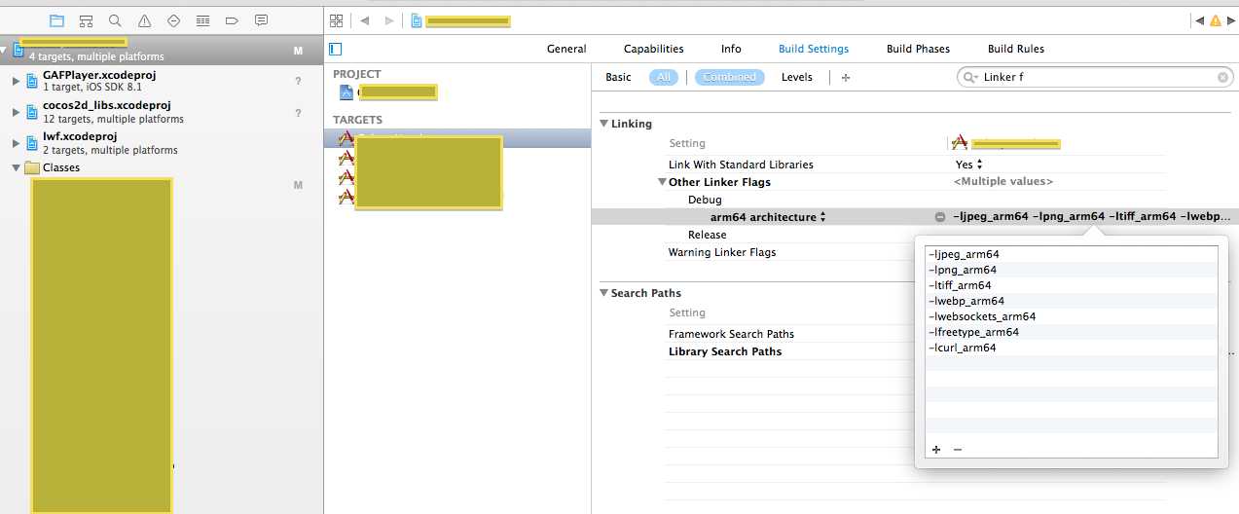Collapse the Linking section
The width and height of the screenshot is (1239, 514).
tap(603, 124)
